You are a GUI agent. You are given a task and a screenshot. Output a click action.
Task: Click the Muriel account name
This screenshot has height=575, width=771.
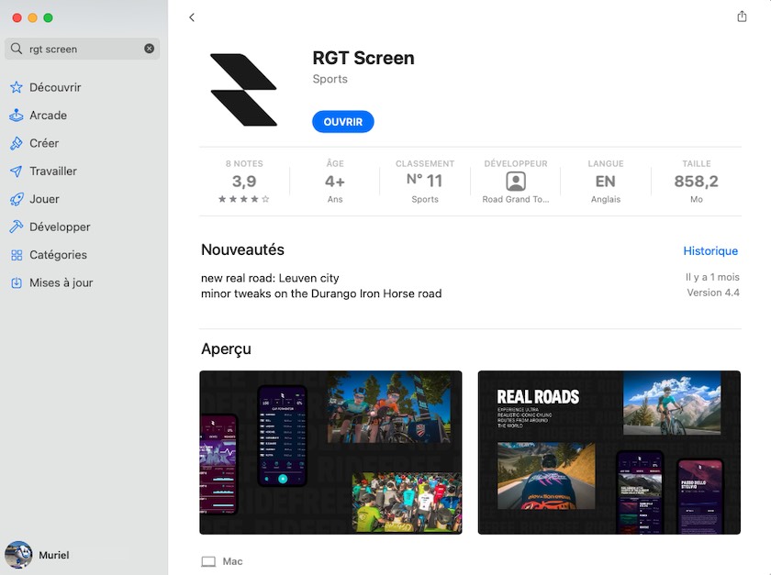pos(54,555)
